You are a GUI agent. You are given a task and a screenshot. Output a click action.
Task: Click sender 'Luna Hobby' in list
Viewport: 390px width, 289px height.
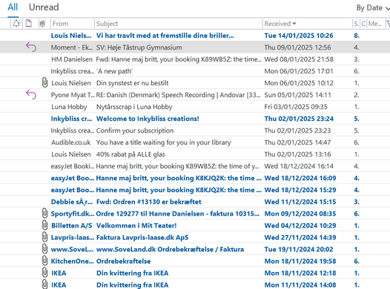coord(69,107)
